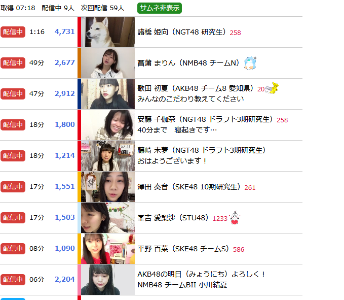Click the viewer count 2,912
Screen dimensions: 344x300
click(x=65, y=93)
